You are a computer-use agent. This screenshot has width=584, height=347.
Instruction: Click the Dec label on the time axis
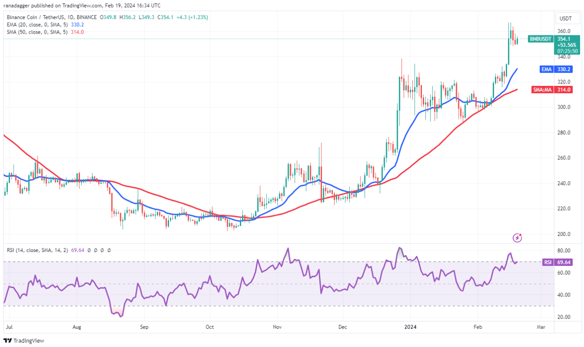tap(343, 327)
